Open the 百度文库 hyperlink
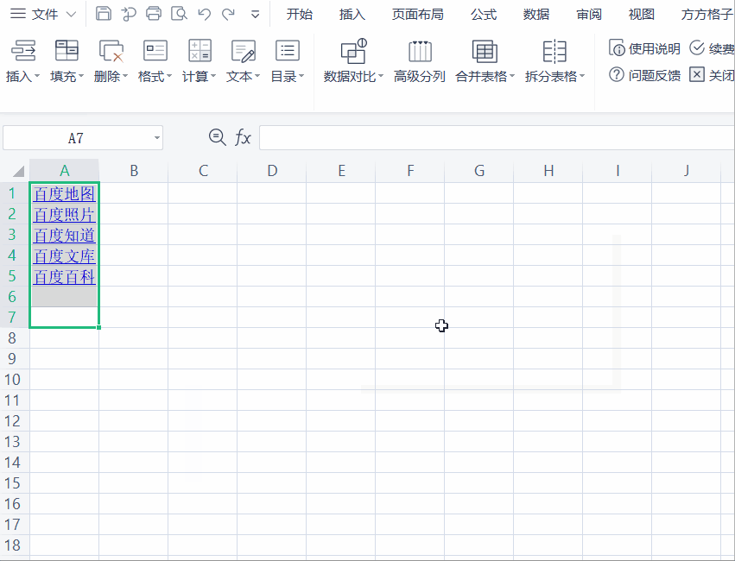The height and width of the screenshot is (561, 735). (x=64, y=255)
